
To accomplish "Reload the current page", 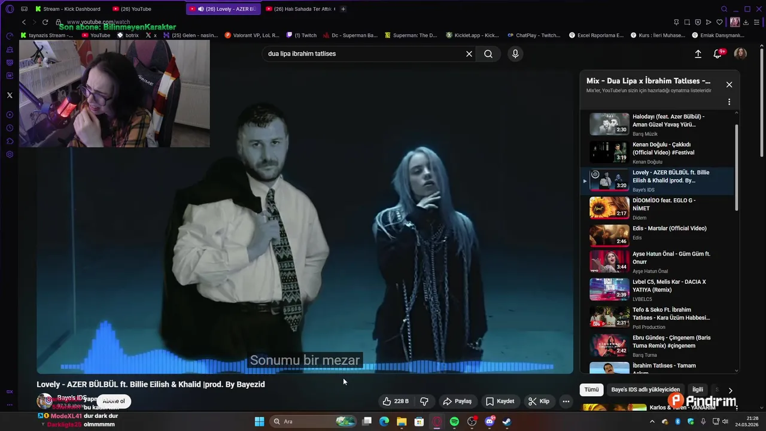I will 45,22.
